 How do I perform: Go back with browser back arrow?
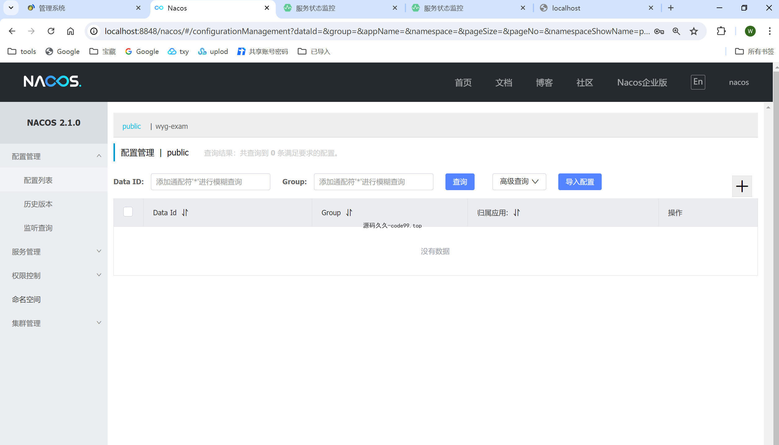pyautogui.click(x=12, y=31)
